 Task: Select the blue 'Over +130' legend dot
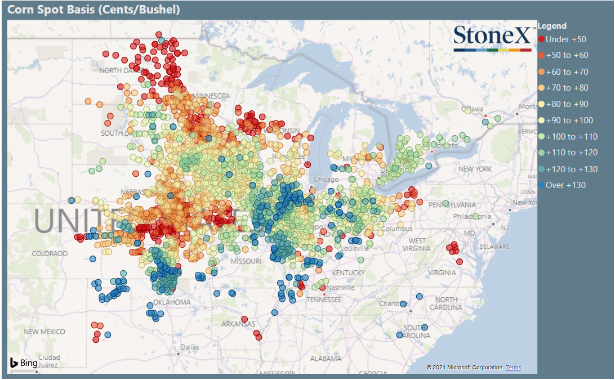click(x=541, y=185)
